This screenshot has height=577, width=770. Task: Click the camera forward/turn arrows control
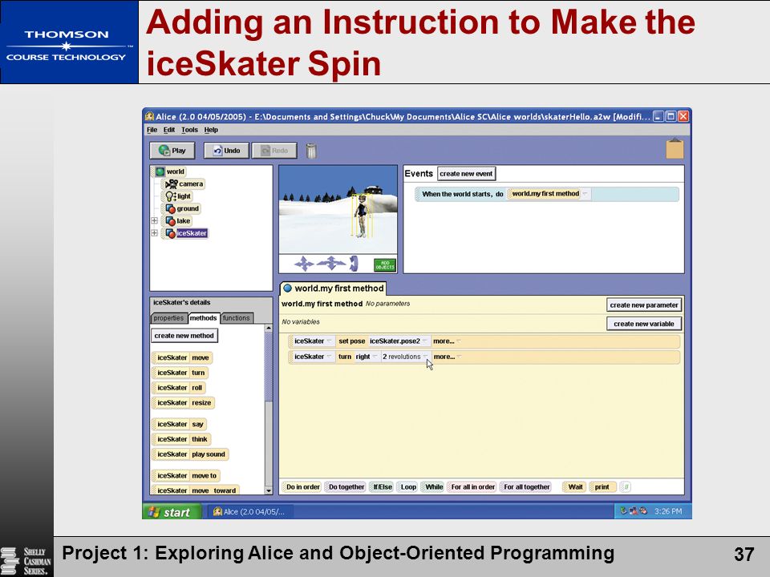click(331, 264)
